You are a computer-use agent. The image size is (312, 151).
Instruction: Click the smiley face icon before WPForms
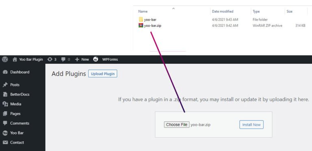[x=96, y=59]
